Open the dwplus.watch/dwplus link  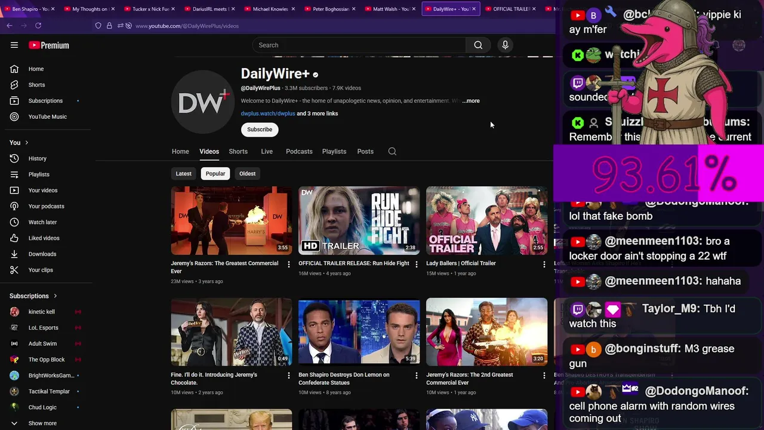pos(268,113)
